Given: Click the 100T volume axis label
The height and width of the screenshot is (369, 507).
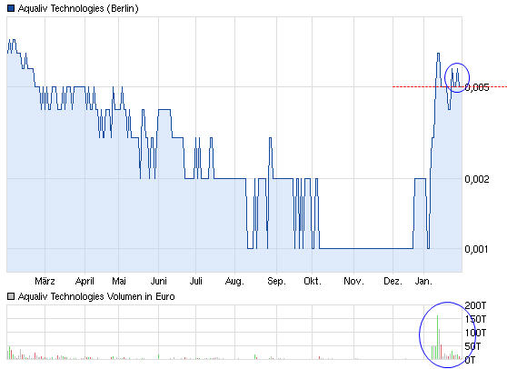Looking at the screenshot, I should click(475, 333).
